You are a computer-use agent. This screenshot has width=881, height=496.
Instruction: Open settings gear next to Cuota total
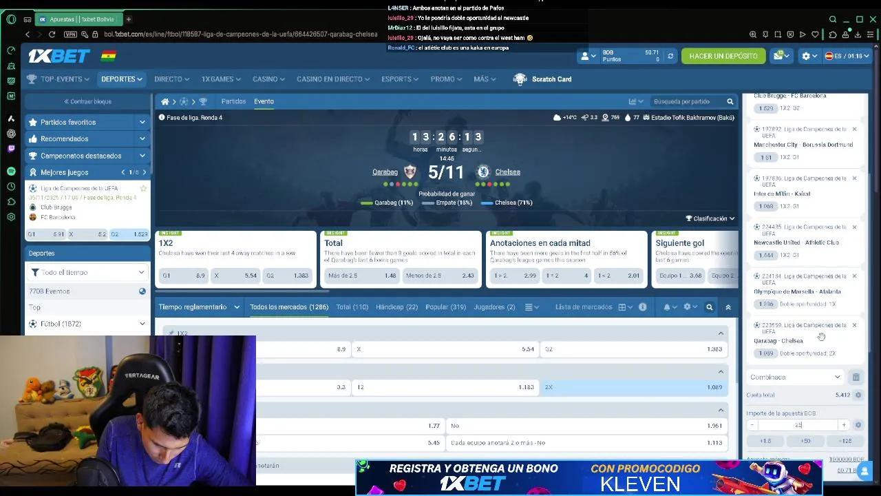[x=858, y=395]
